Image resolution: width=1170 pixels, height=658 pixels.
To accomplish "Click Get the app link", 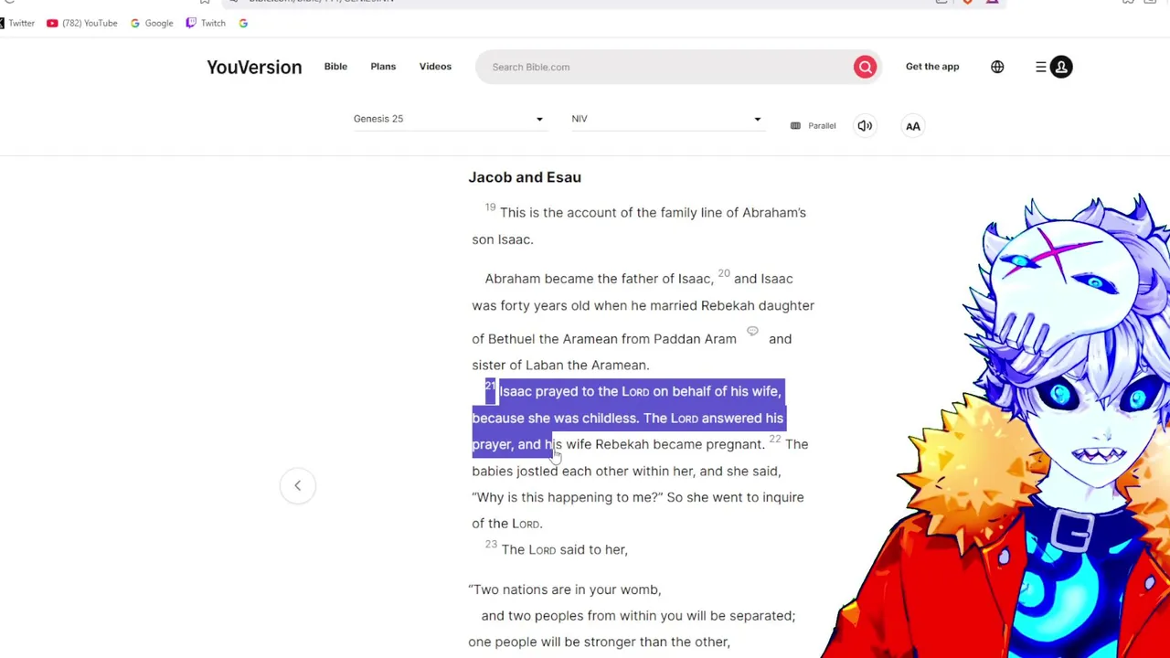I will tap(932, 67).
